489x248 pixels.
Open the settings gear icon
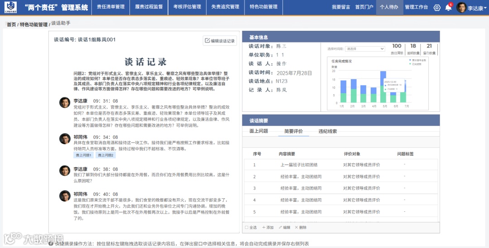click(x=437, y=8)
